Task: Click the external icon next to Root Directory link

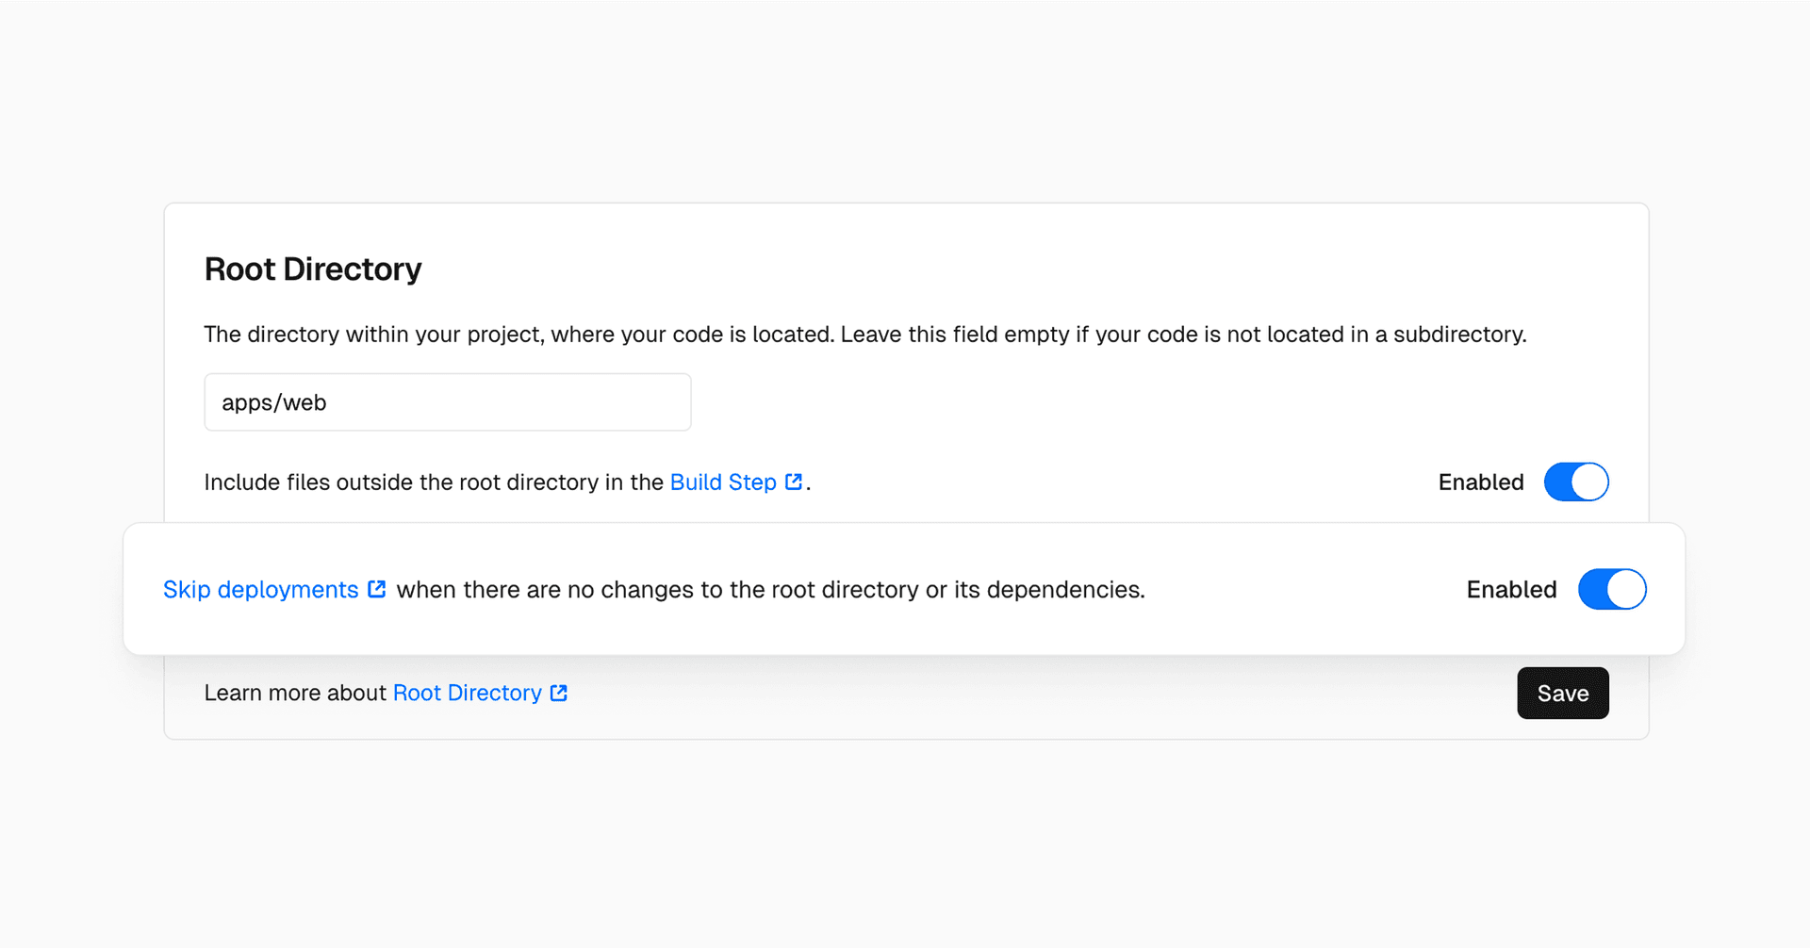Action: tap(559, 693)
